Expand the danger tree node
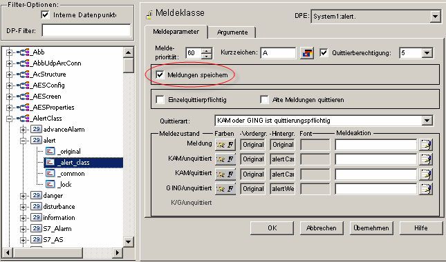 [23, 196]
